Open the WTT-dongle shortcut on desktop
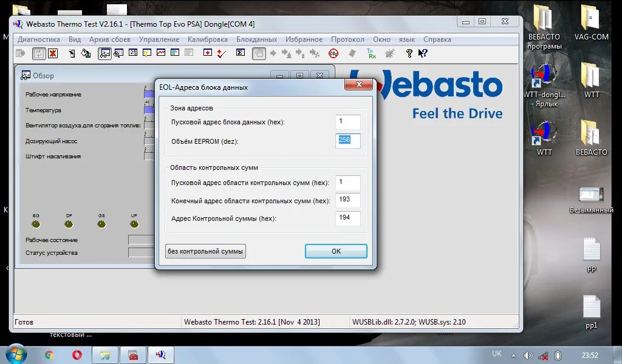The image size is (622, 364). coord(544,86)
